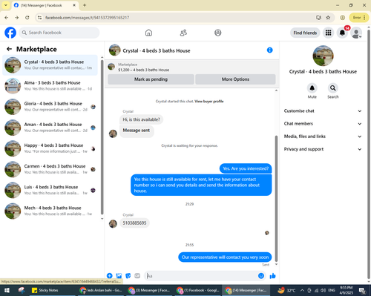Screen dimensions: 371x296
Task: Open the emoji picker in message box
Action: point(261,276)
